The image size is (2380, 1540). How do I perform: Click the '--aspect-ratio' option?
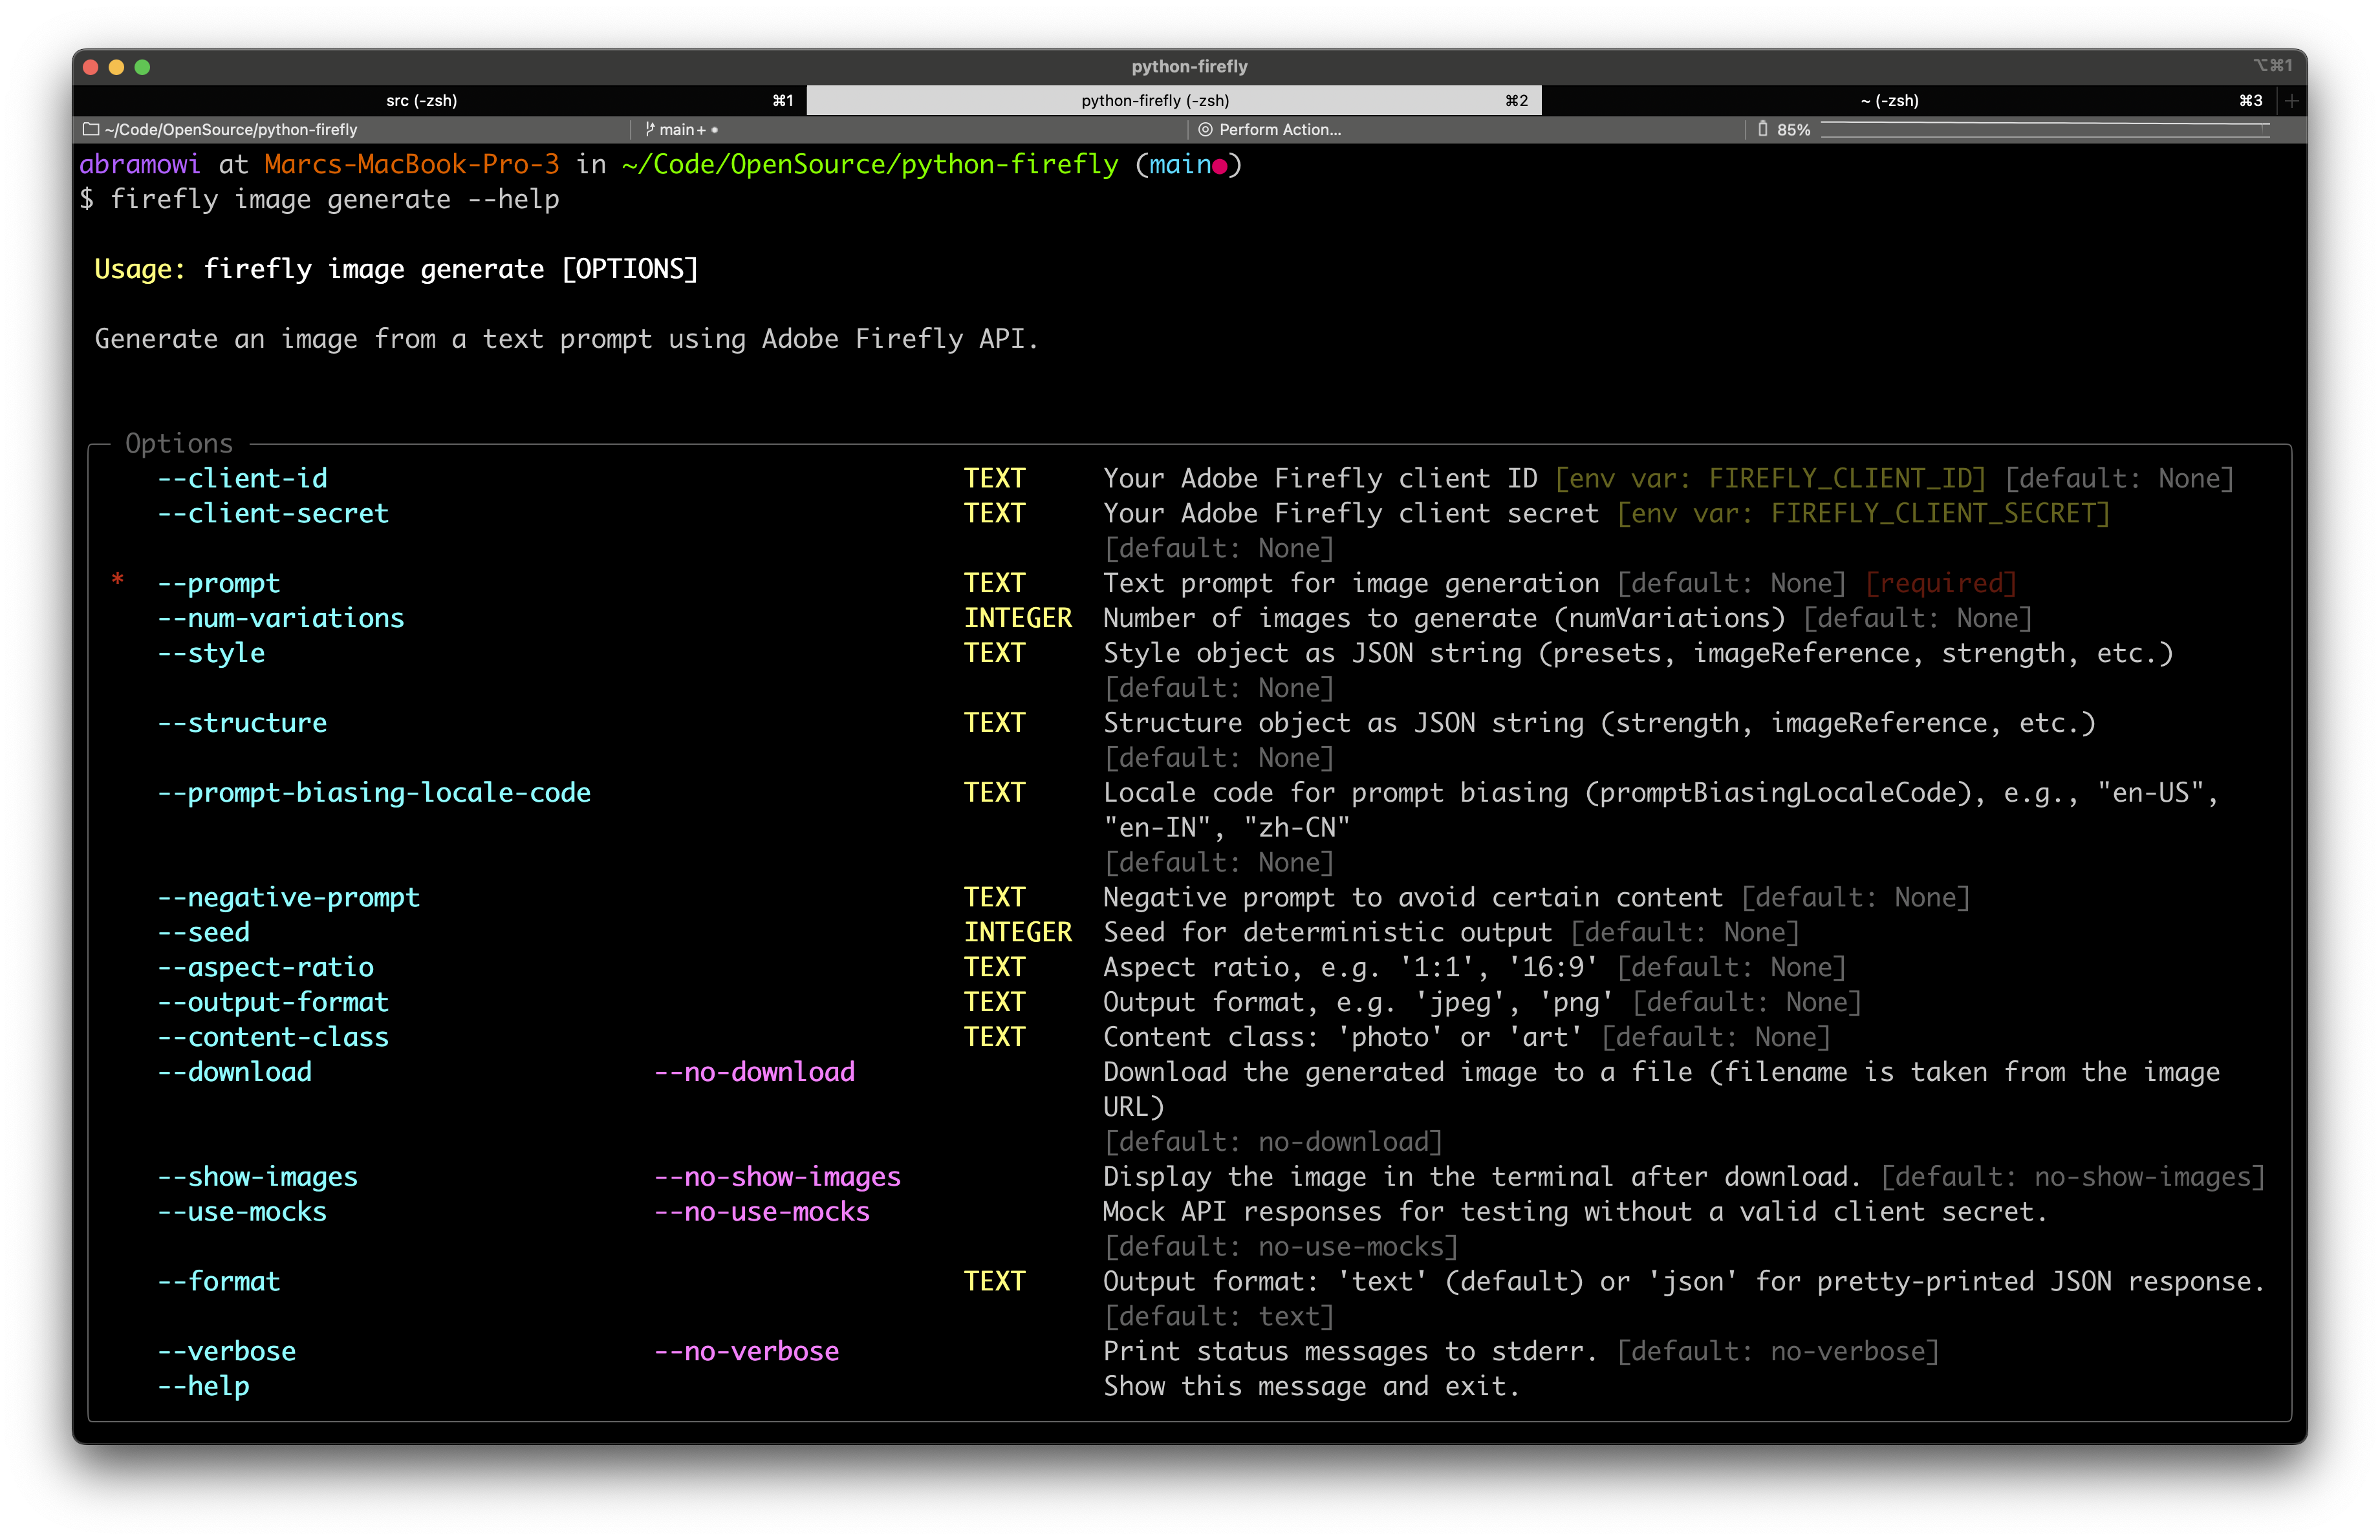tap(266, 967)
